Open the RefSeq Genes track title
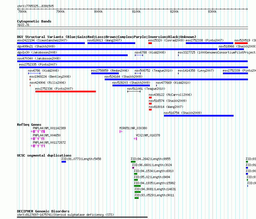Image resolution: width=256 pixels, height=219 pixels. 29,125
